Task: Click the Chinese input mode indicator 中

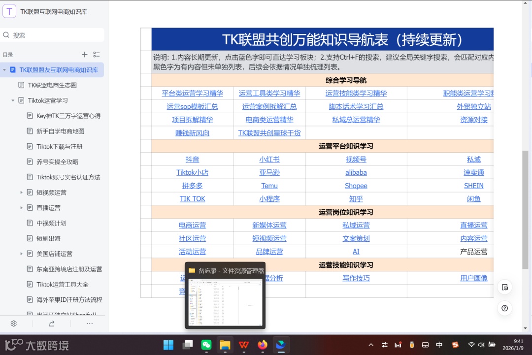Action: coord(439,345)
